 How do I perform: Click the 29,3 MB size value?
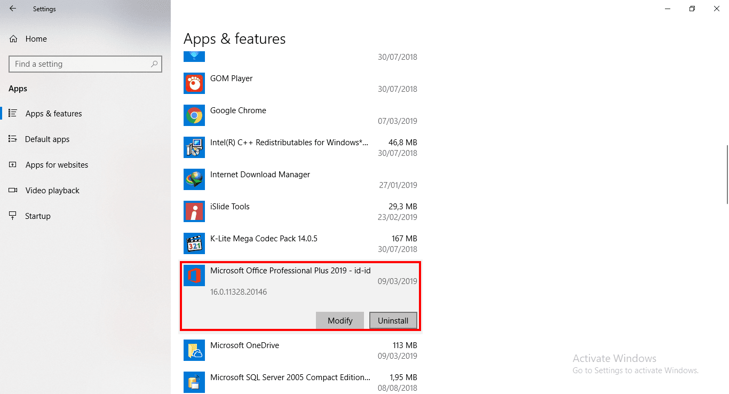(403, 207)
